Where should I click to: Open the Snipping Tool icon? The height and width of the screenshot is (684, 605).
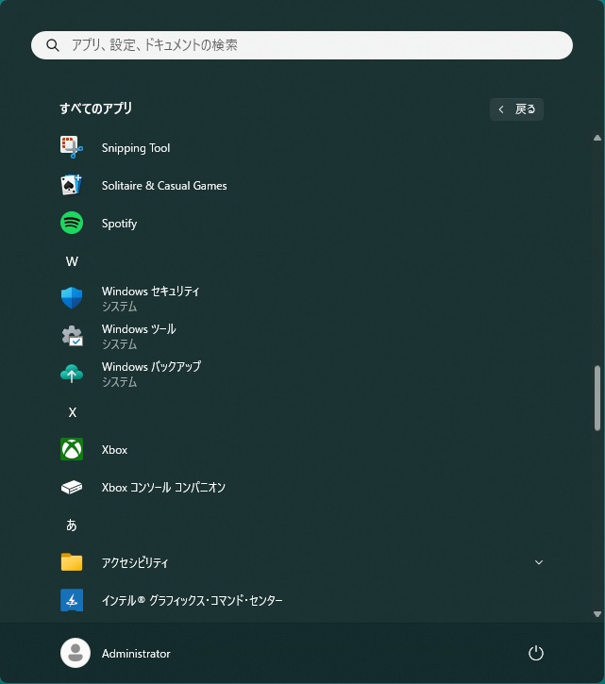click(72, 147)
